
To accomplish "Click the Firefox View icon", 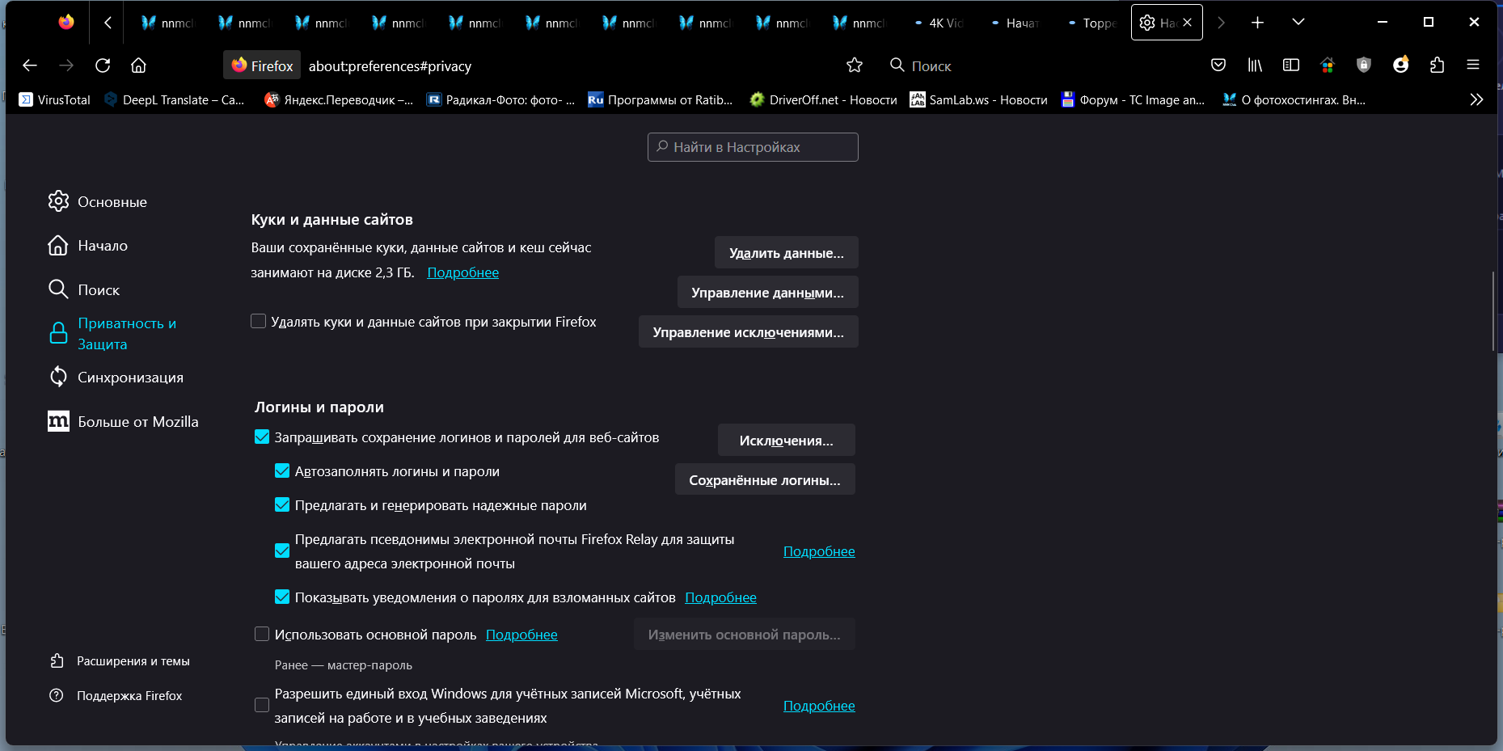I will tap(66, 23).
